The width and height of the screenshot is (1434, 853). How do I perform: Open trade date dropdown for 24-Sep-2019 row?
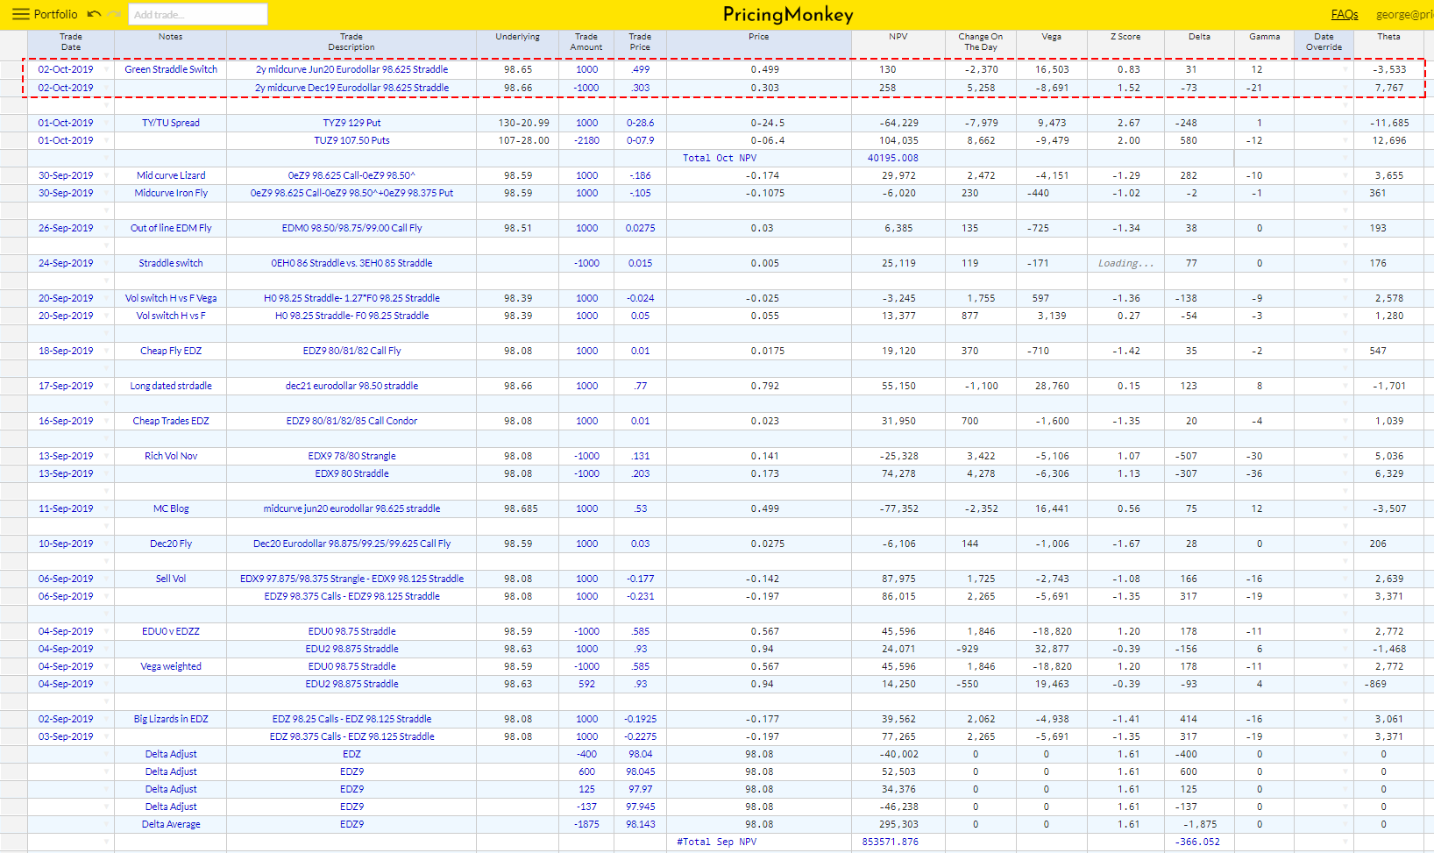coord(107,263)
